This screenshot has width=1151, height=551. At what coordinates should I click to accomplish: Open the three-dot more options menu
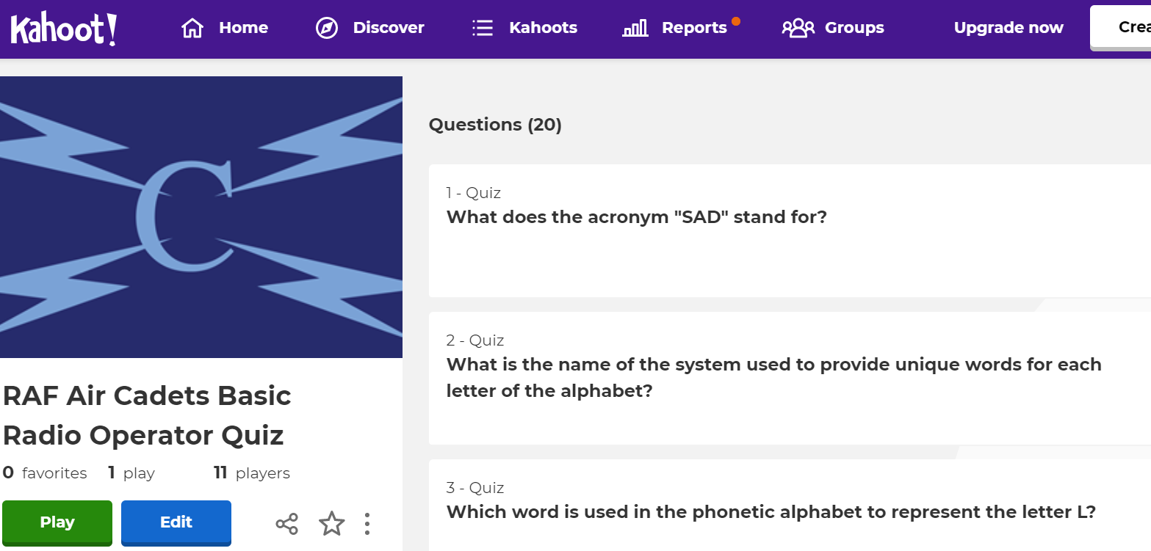367,524
